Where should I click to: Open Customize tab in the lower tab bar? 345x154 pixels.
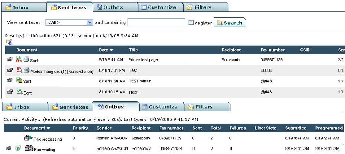[162, 107]
